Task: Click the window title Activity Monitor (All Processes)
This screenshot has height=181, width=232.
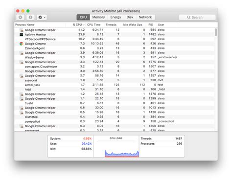Action: (116, 11)
